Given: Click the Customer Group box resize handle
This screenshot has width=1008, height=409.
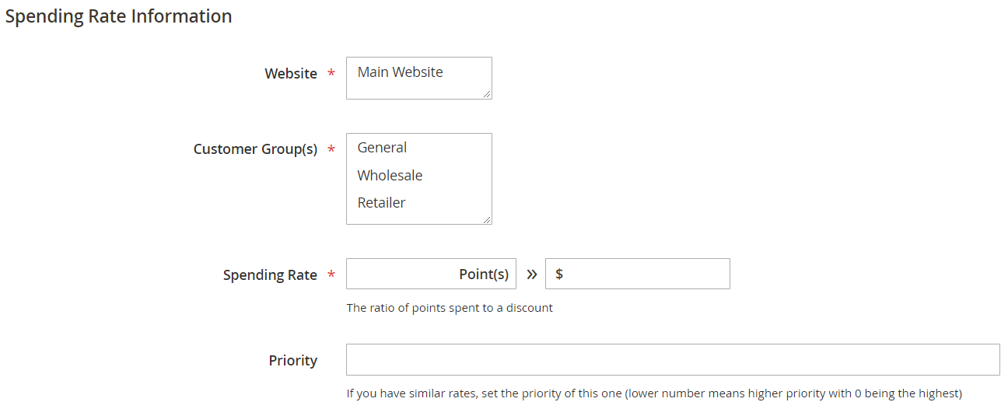Looking at the screenshot, I should [487, 219].
